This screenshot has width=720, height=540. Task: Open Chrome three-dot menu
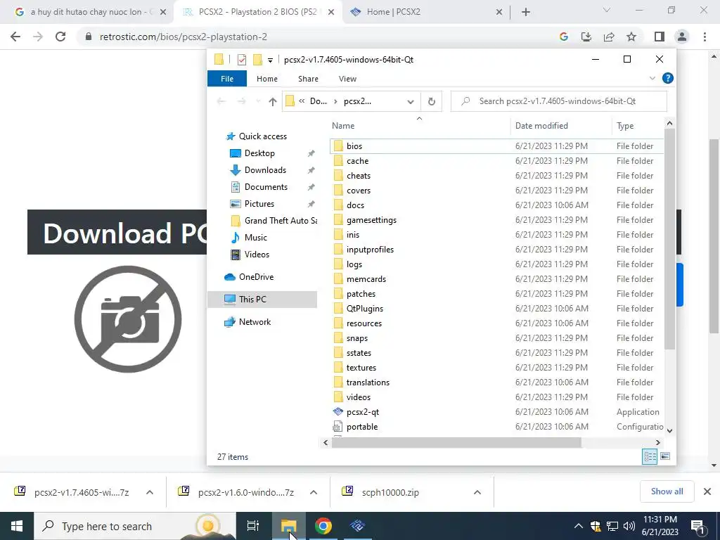pos(705,37)
